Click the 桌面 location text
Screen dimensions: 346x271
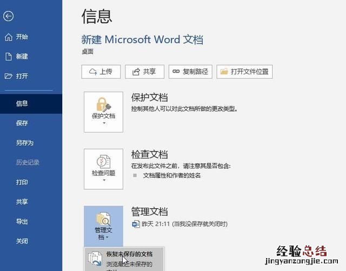pos(88,52)
